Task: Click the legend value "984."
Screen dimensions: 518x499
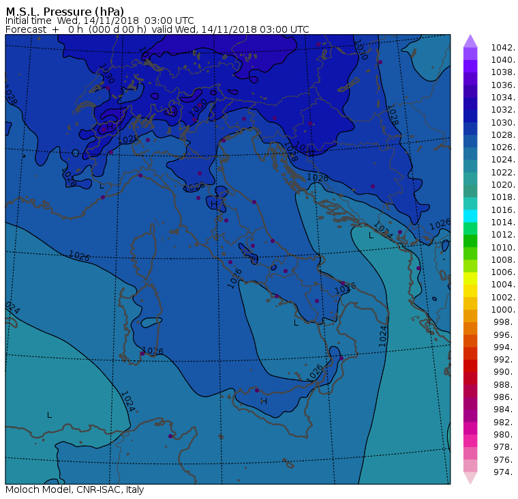Action: pos(504,410)
